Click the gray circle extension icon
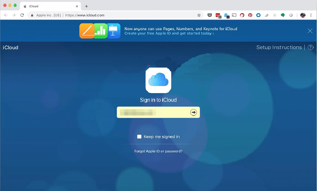This screenshot has width=317, height=191. click(x=291, y=15)
